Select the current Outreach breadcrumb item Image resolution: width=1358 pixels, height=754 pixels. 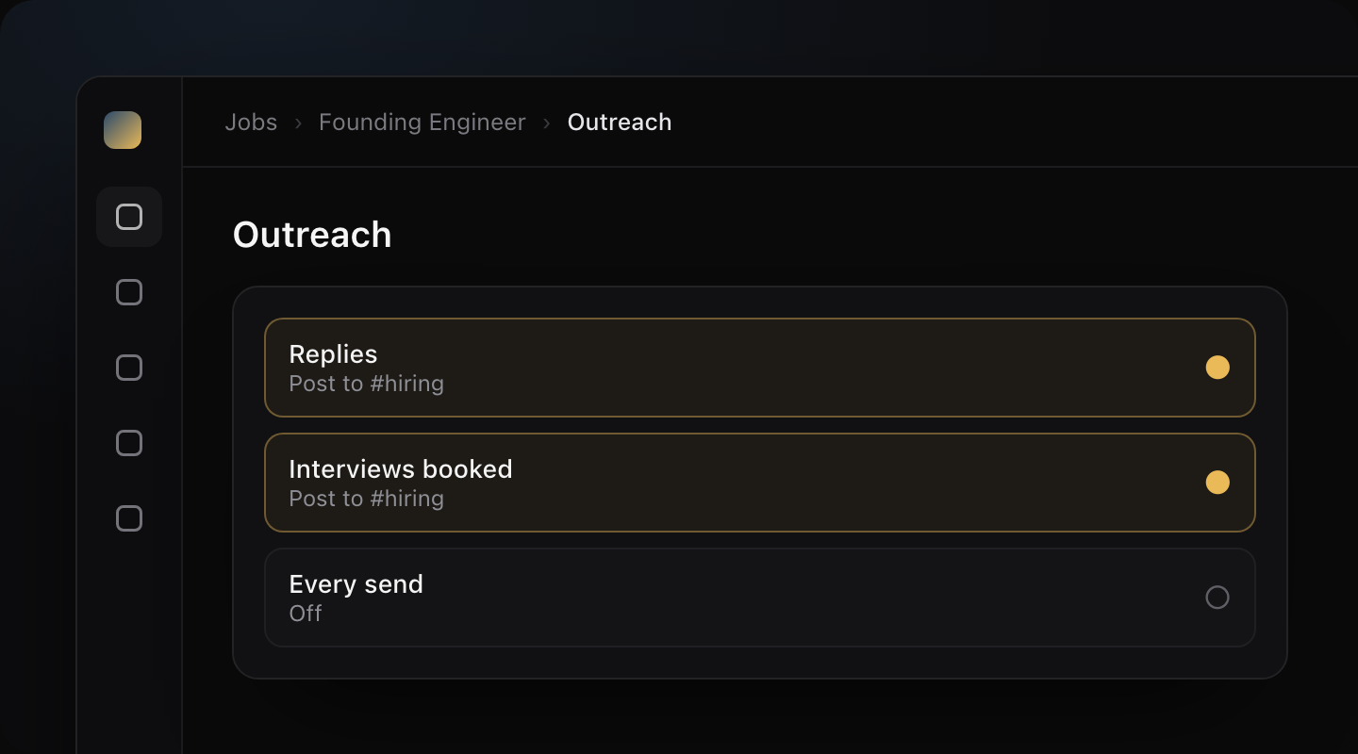(x=620, y=123)
